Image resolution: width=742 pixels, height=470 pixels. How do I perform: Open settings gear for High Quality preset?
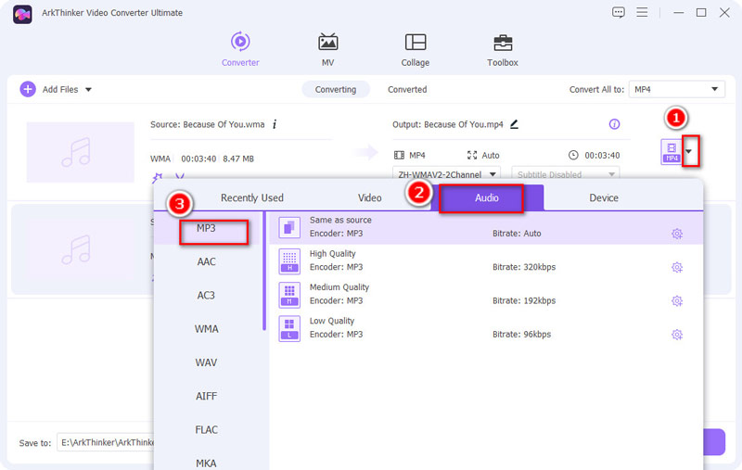click(x=677, y=267)
